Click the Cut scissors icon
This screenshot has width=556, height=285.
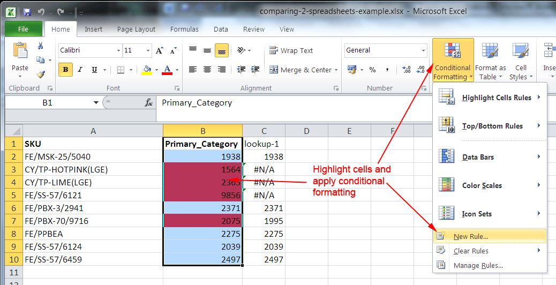point(41,46)
